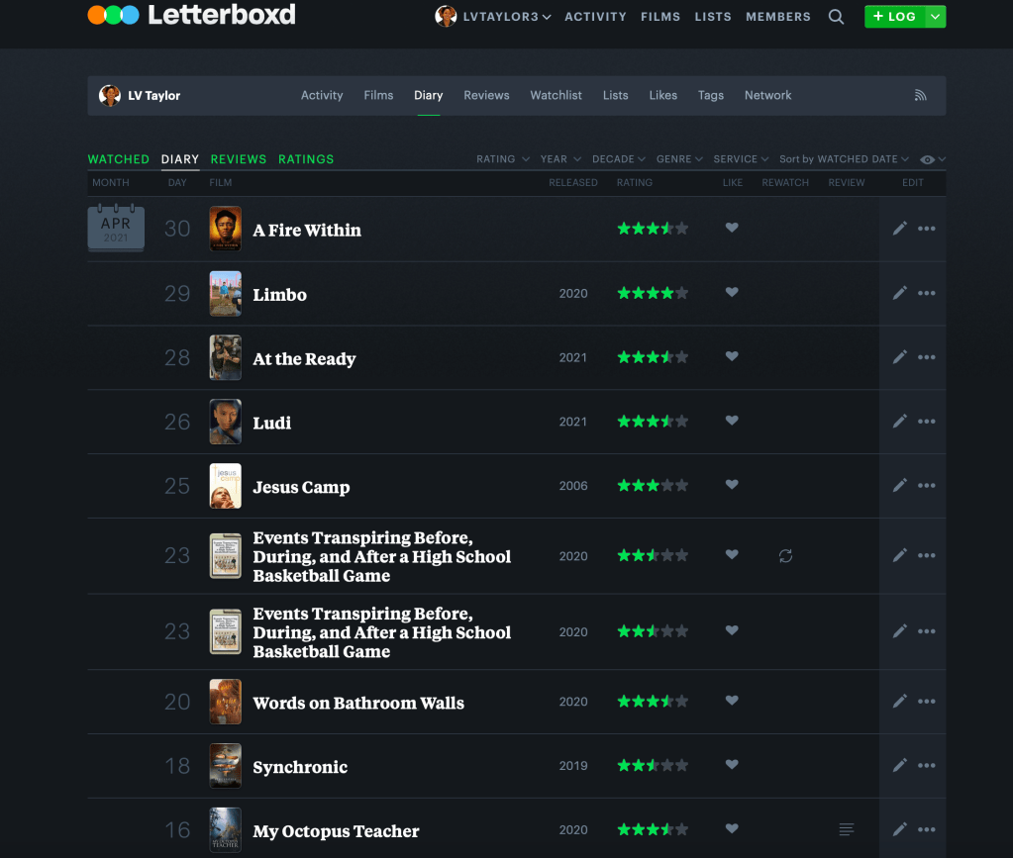Expand the GENRE filter dropdown
The width and height of the screenshot is (1013, 858).
pyautogui.click(x=679, y=159)
